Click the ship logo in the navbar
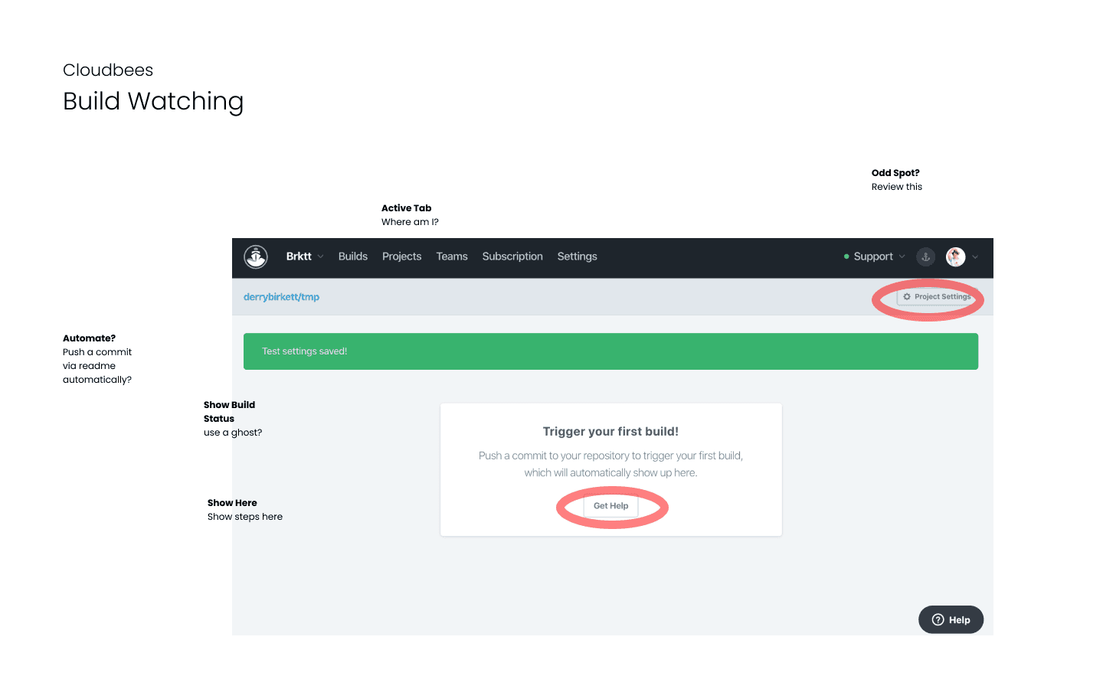 [256, 256]
